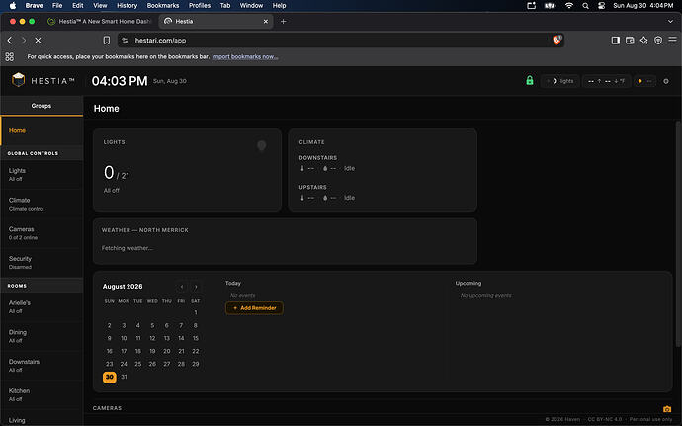
Task: Click the Hestia logo icon
Action: [18, 80]
